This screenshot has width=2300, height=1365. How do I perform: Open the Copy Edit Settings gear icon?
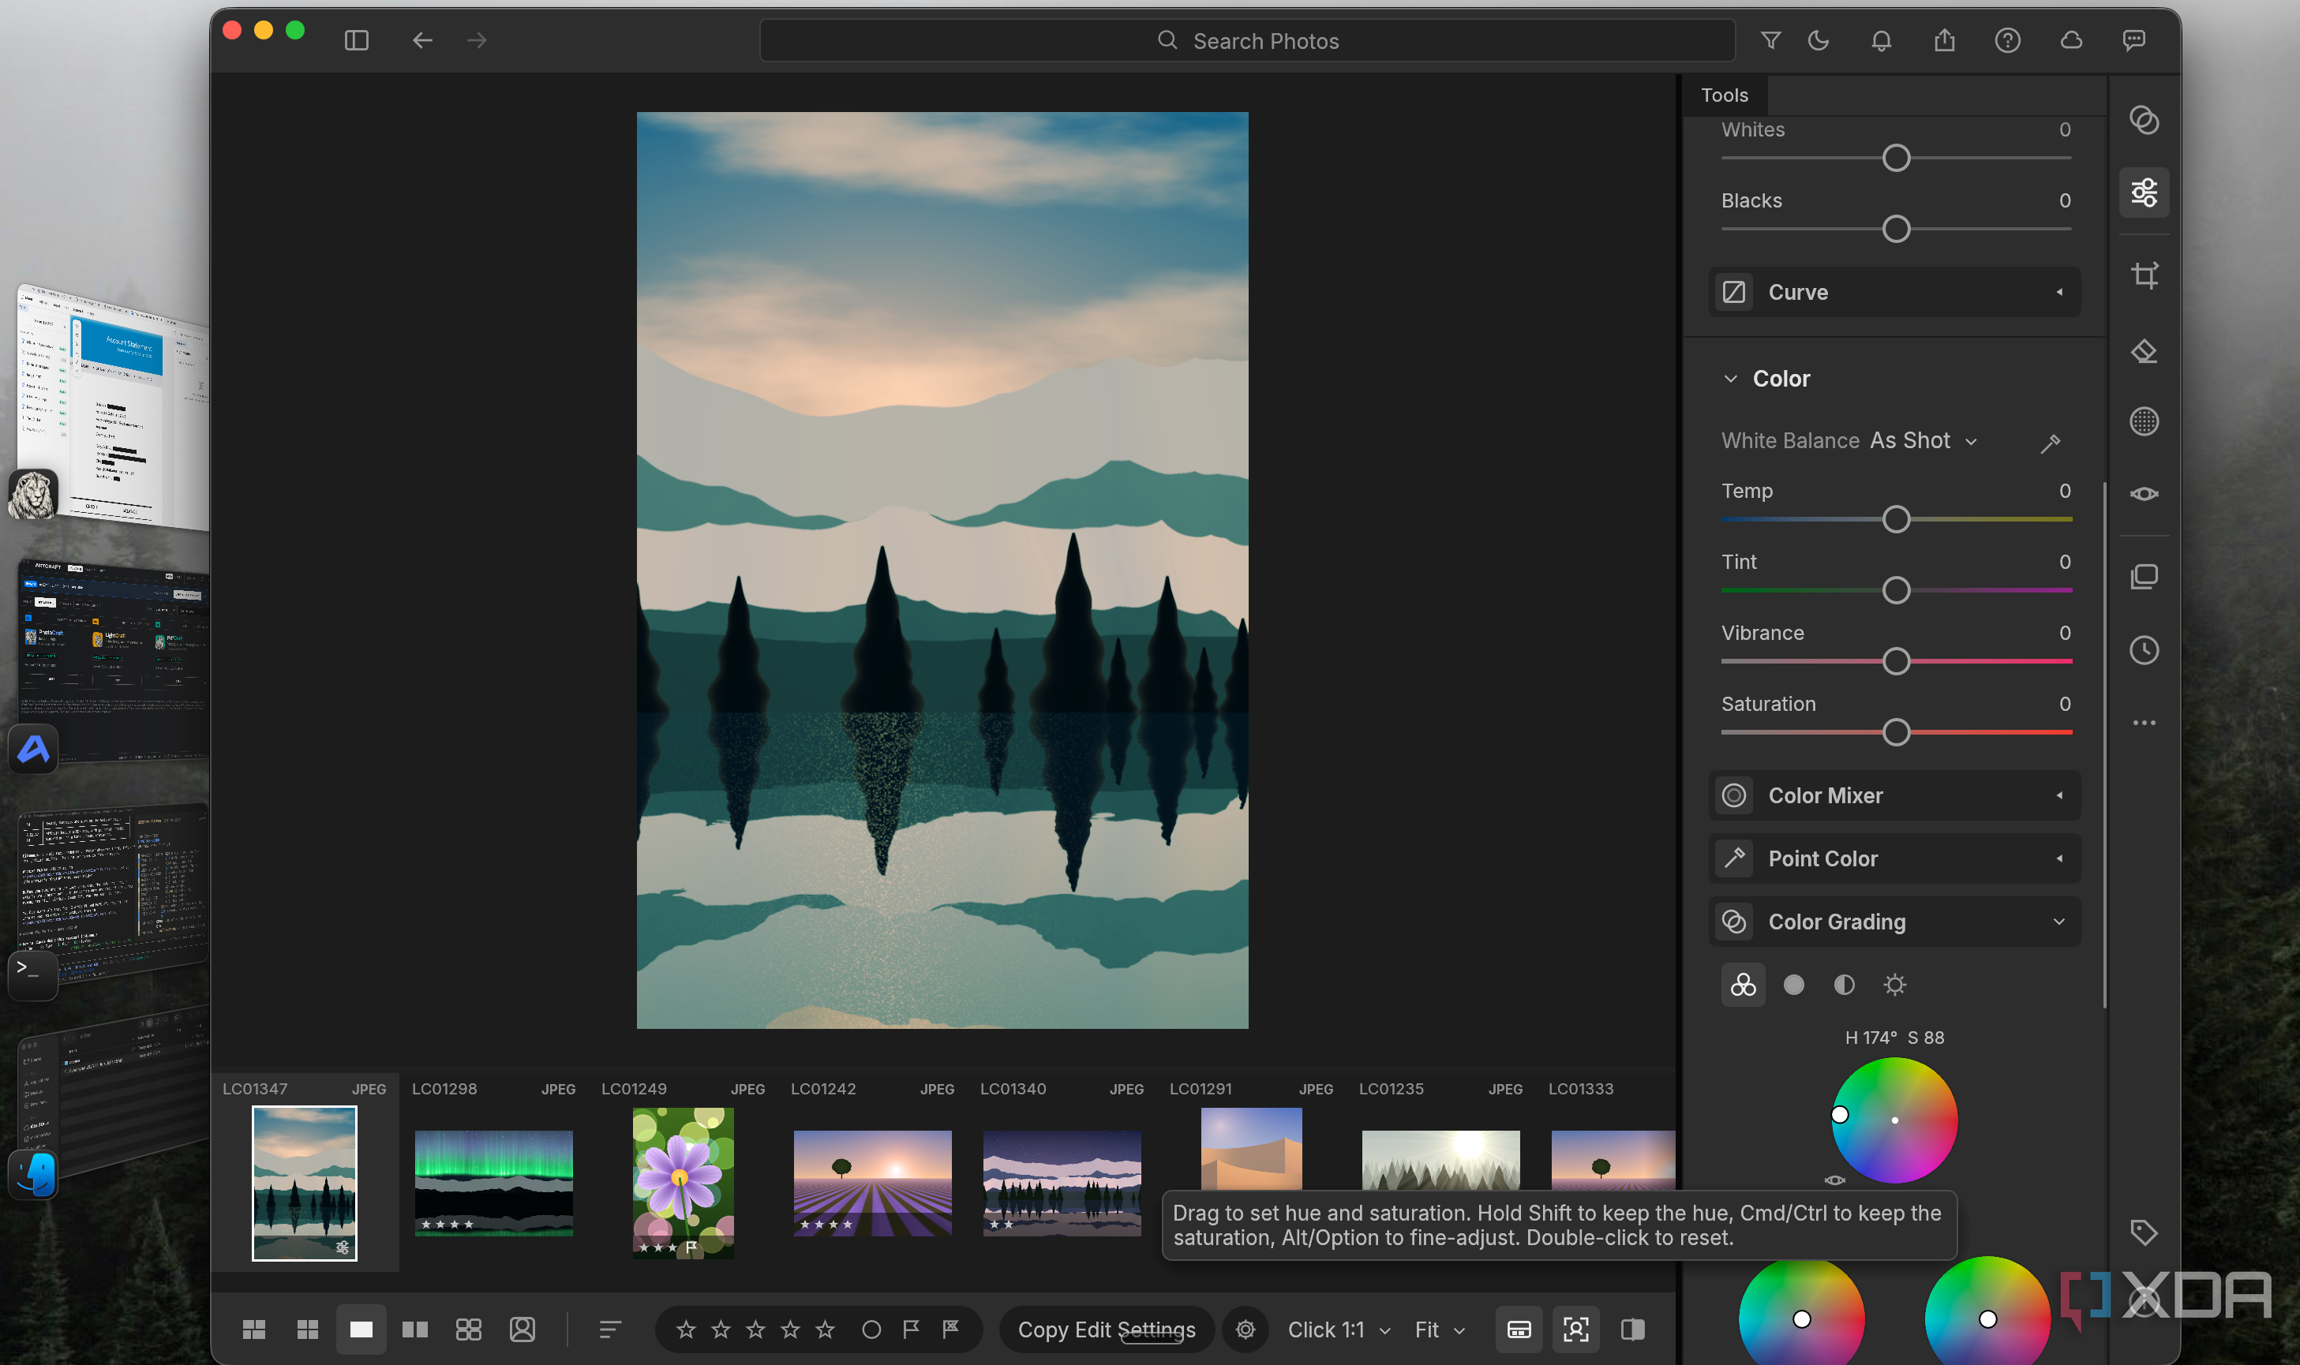[x=1246, y=1329]
